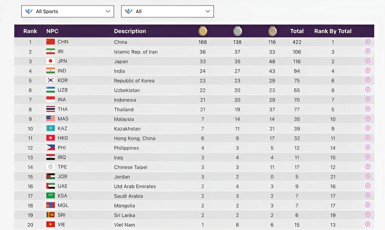Select the Islamic Rep. of Iran description

pyautogui.click(x=136, y=52)
